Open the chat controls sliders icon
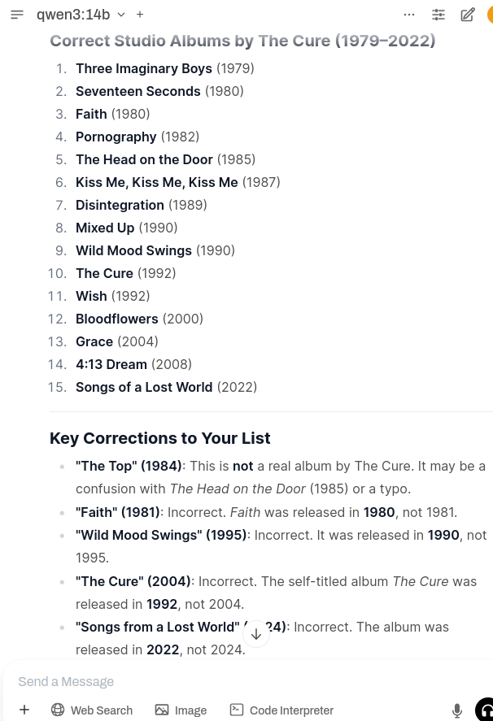Image resolution: width=493 pixels, height=721 pixels. pos(438,15)
